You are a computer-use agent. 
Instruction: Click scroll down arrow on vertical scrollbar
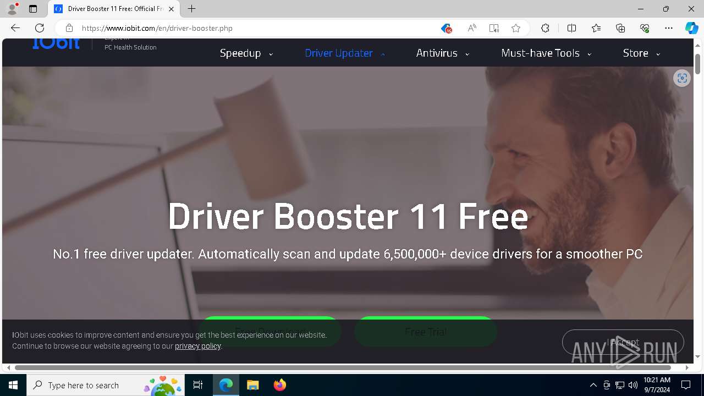698,357
